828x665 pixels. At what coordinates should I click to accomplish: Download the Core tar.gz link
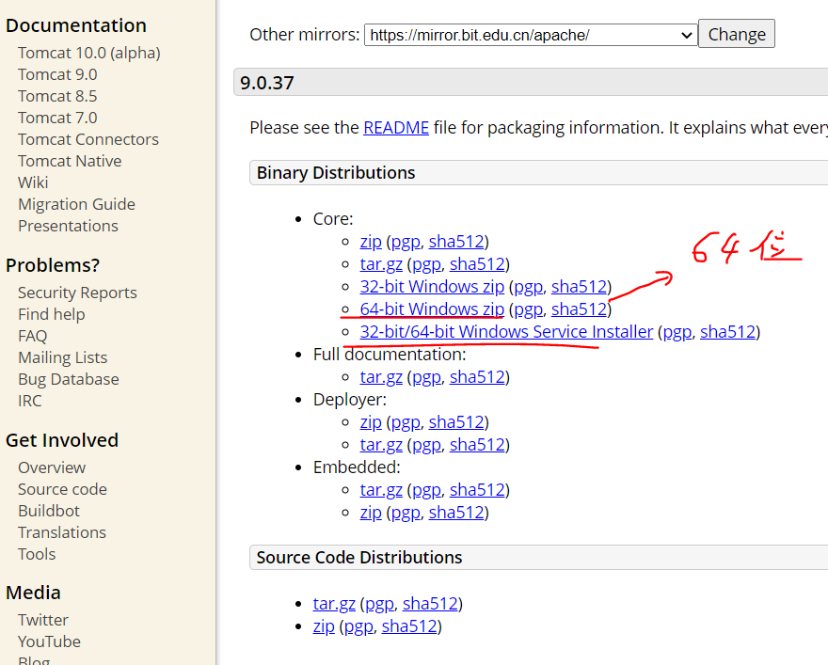pos(381,264)
